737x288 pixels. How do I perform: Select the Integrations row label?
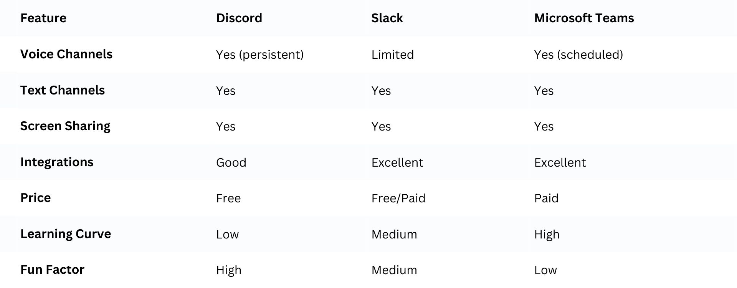(x=57, y=162)
